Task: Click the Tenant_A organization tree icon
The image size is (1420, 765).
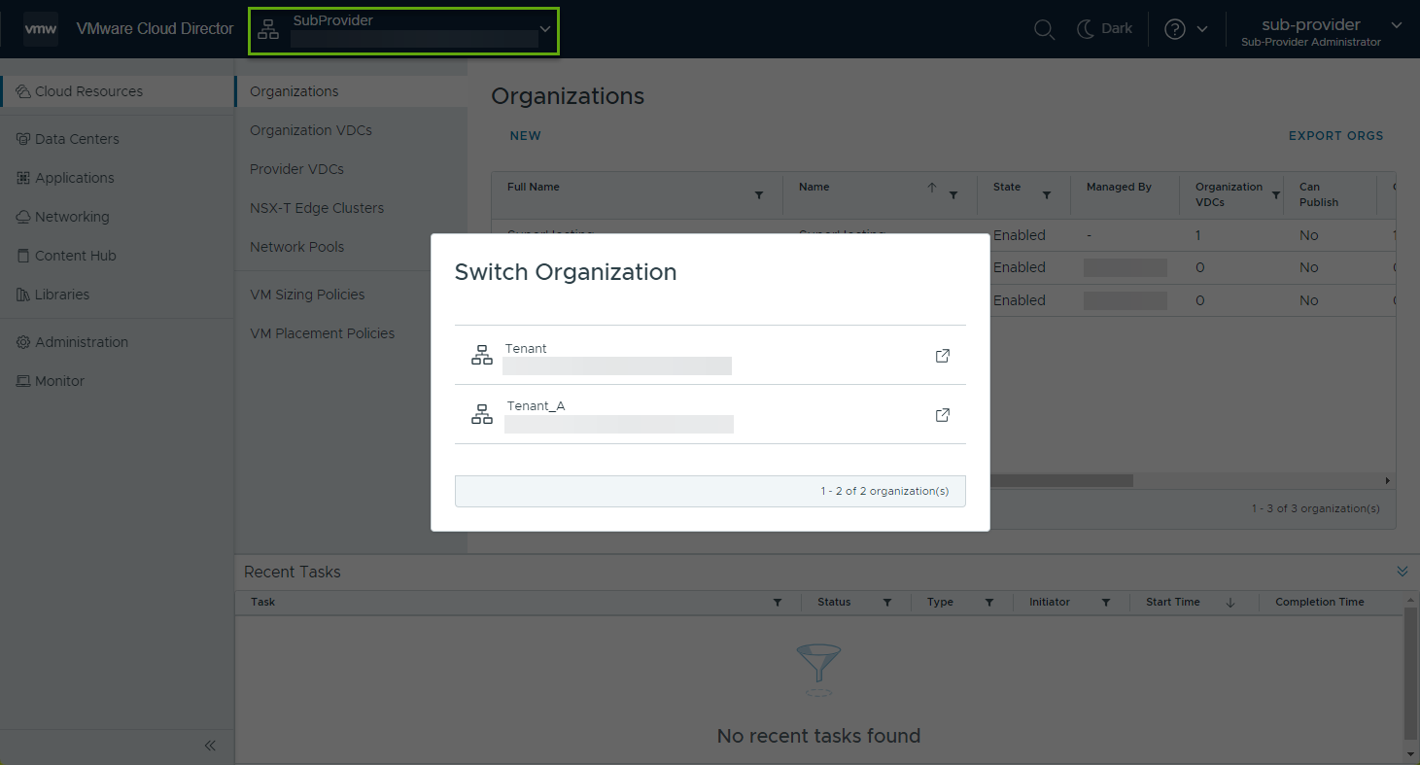Action: pos(482,415)
